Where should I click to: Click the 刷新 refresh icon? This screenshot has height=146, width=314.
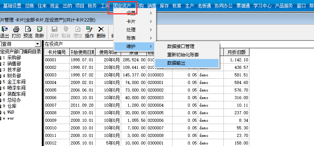click(x=40, y=32)
